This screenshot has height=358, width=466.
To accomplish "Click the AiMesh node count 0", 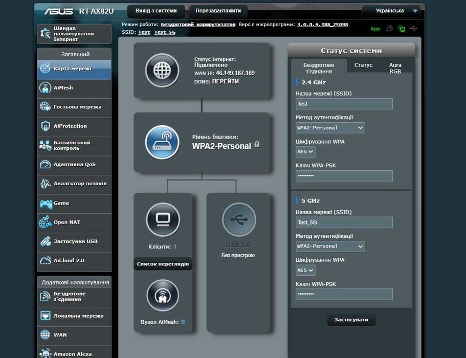I will pyautogui.click(x=183, y=322).
